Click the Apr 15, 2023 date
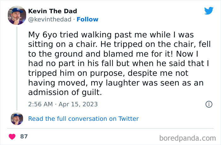This screenshot has width=221, height=145. (78, 104)
